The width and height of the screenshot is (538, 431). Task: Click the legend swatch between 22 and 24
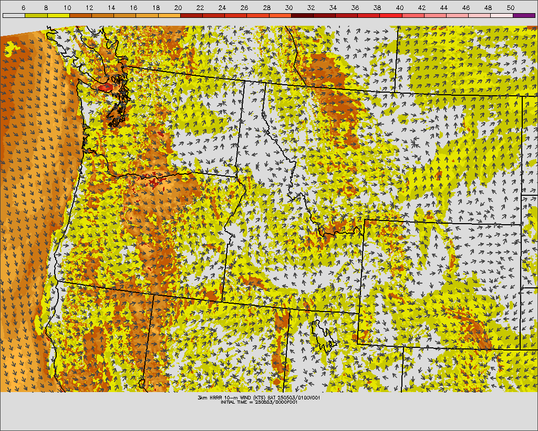pyautogui.click(x=214, y=15)
